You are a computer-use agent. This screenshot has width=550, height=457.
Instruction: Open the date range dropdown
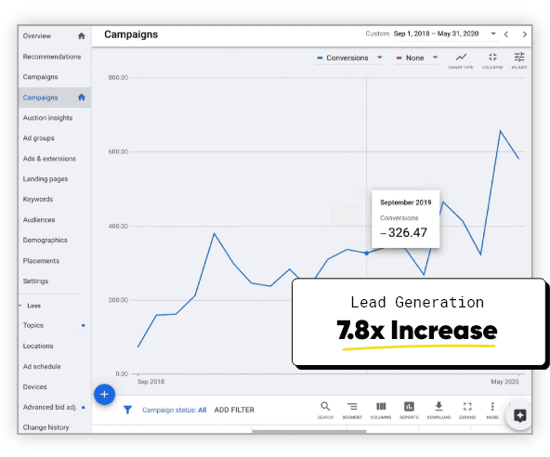[x=493, y=33]
